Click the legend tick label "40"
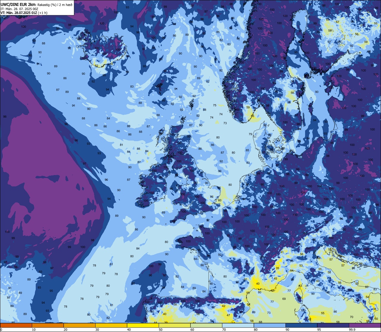This screenshot has width=381, height=332. (129, 330)
